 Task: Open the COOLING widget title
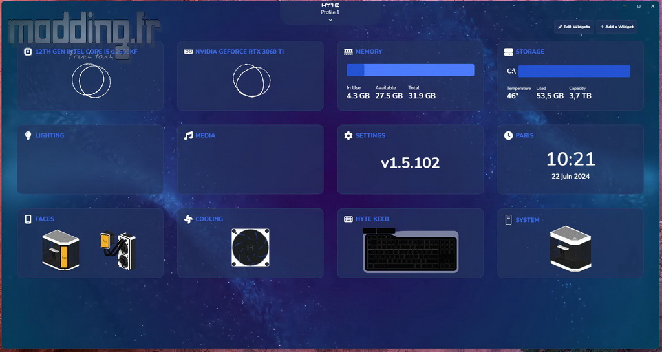[209, 219]
